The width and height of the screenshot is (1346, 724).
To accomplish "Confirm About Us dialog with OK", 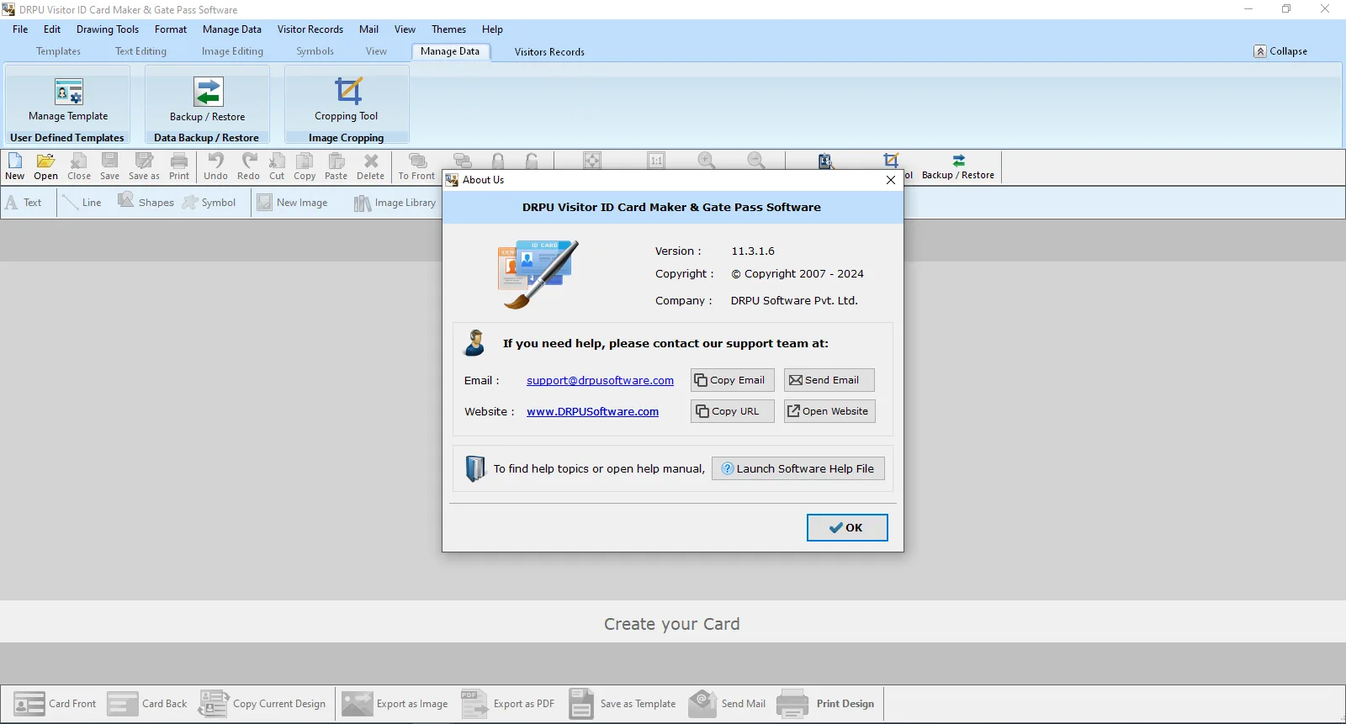I will coord(847,527).
